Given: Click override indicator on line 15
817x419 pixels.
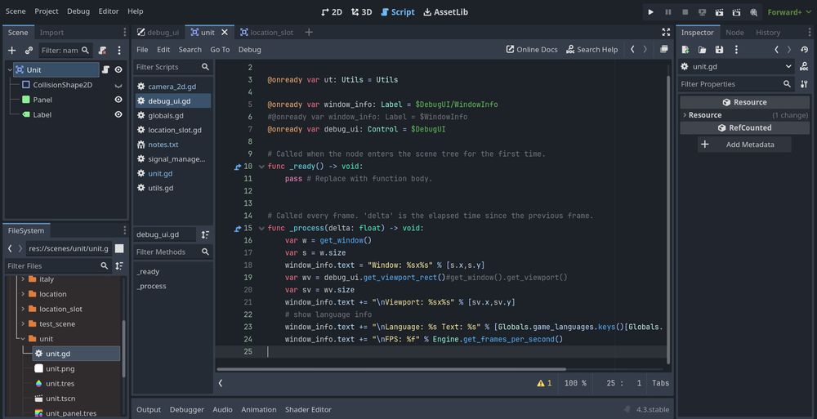Looking at the screenshot, I should [238, 228].
